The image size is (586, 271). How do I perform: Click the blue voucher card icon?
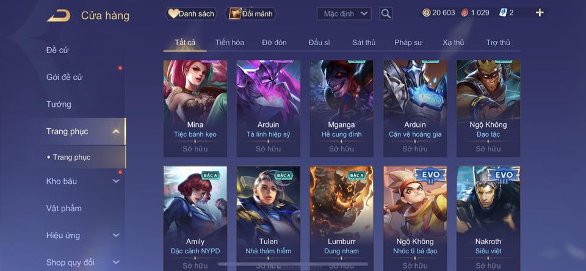[x=503, y=13]
